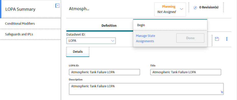Click the Done button

pyautogui.click(x=190, y=38)
